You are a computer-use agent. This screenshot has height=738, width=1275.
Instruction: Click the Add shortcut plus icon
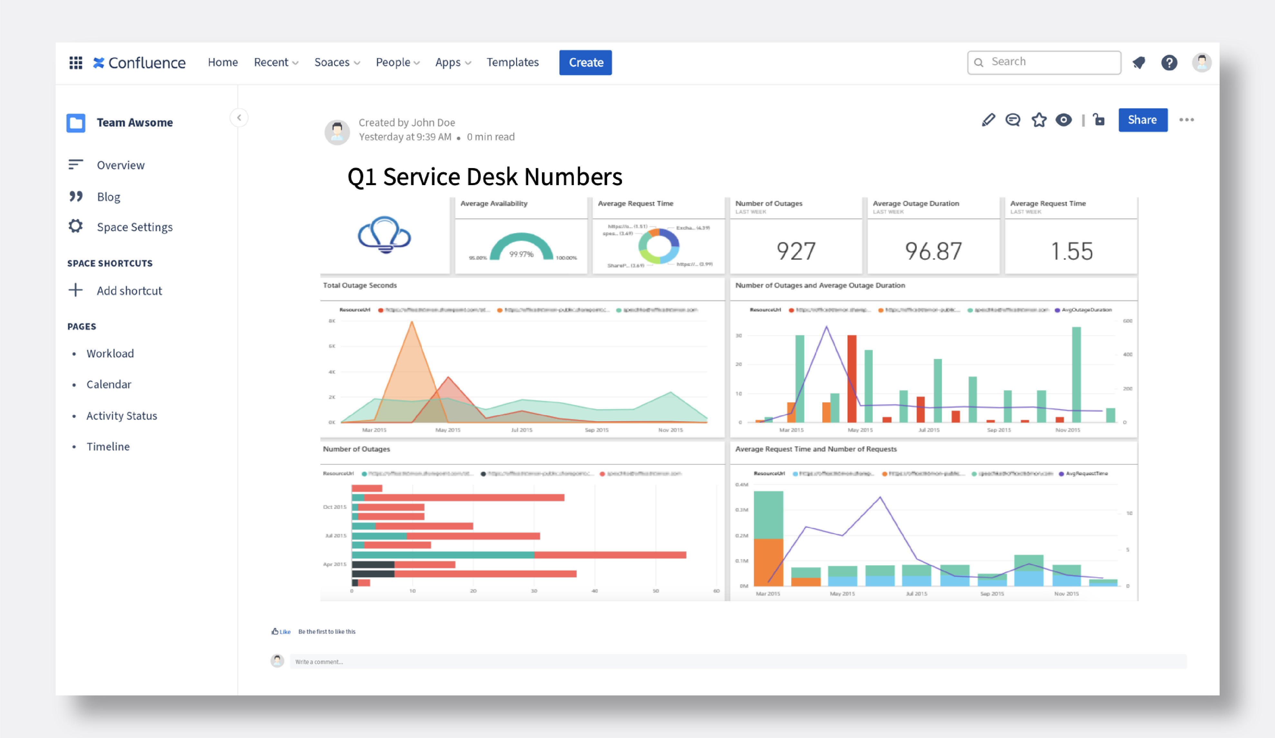tap(75, 290)
